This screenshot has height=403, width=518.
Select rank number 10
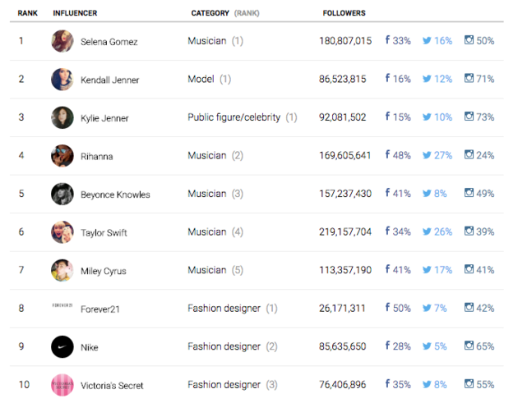coord(24,384)
